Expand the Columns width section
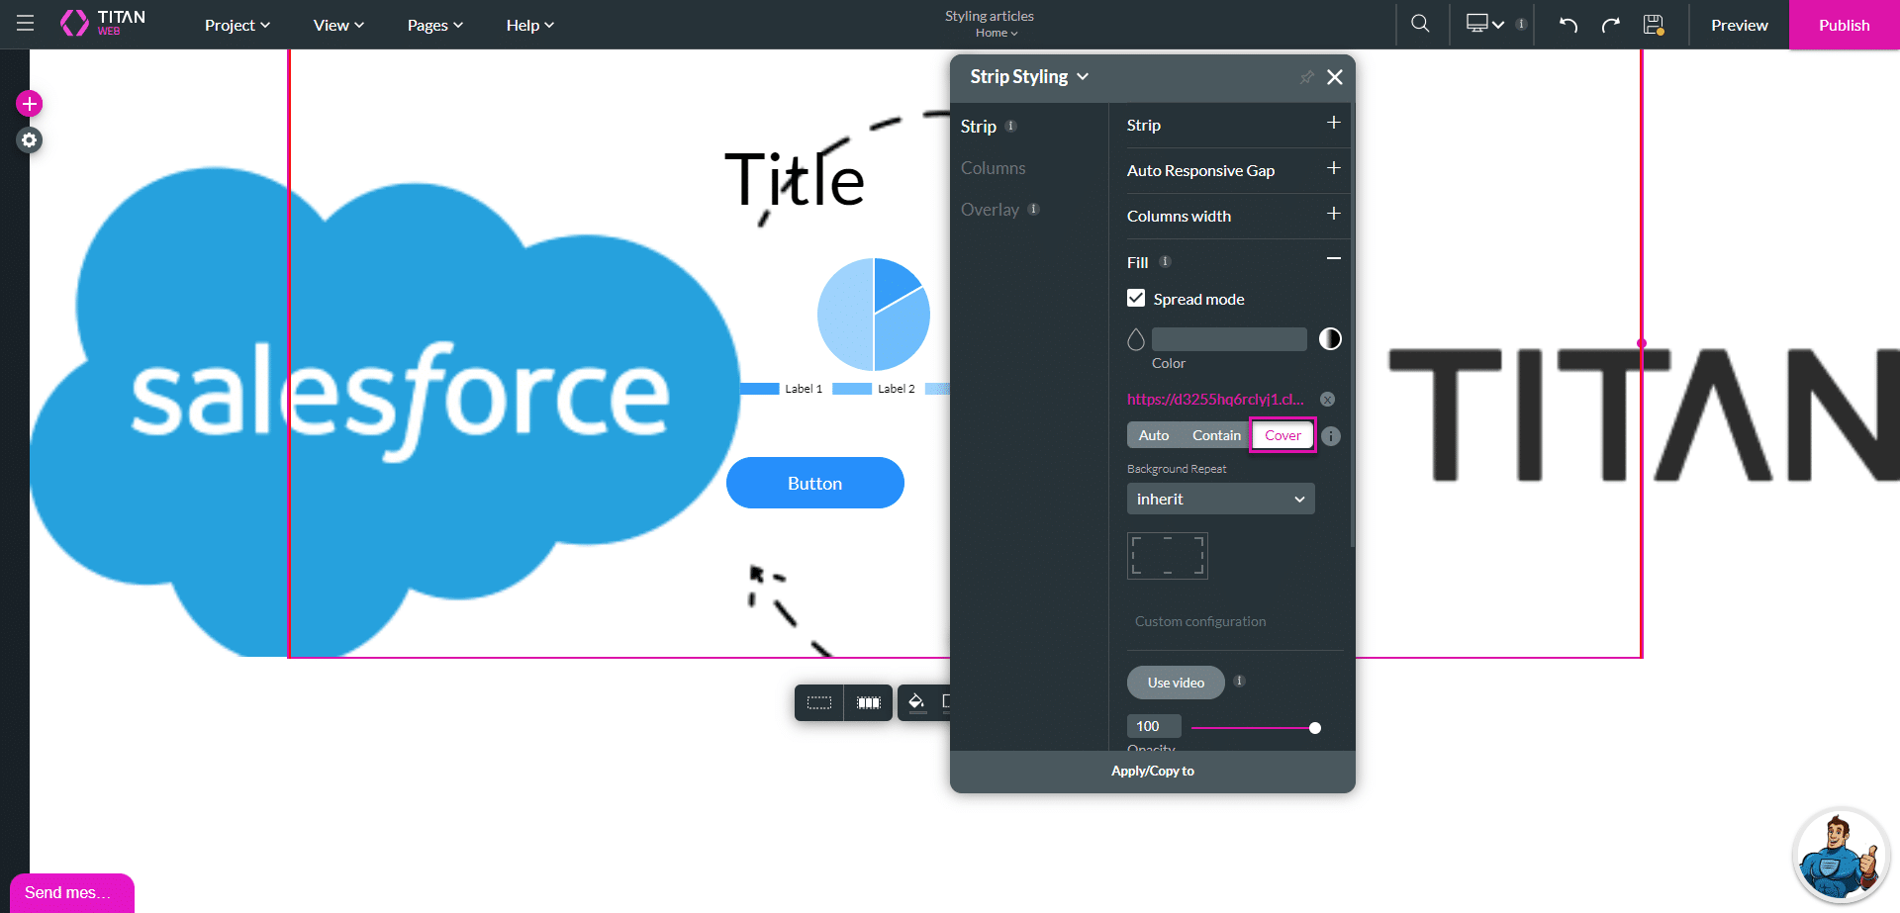The width and height of the screenshot is (1900, 913). click(x=1333, y=215)
